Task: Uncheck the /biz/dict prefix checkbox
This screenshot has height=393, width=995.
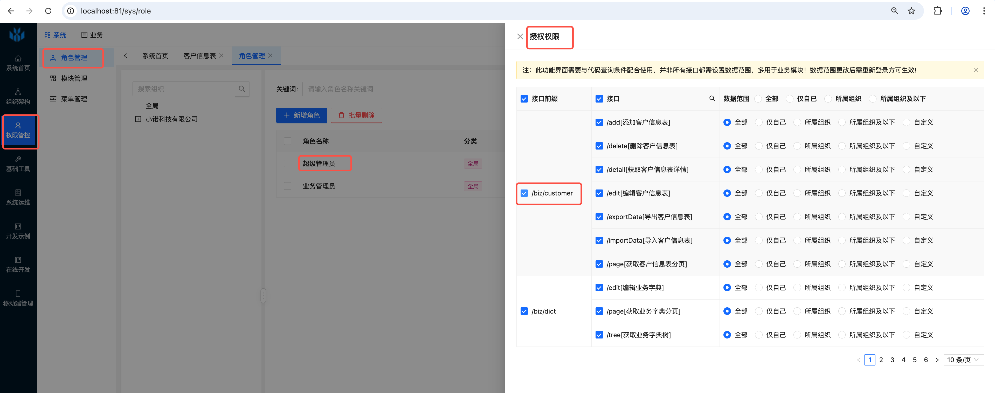Action: pyautogui.click(x=524, y=311)
